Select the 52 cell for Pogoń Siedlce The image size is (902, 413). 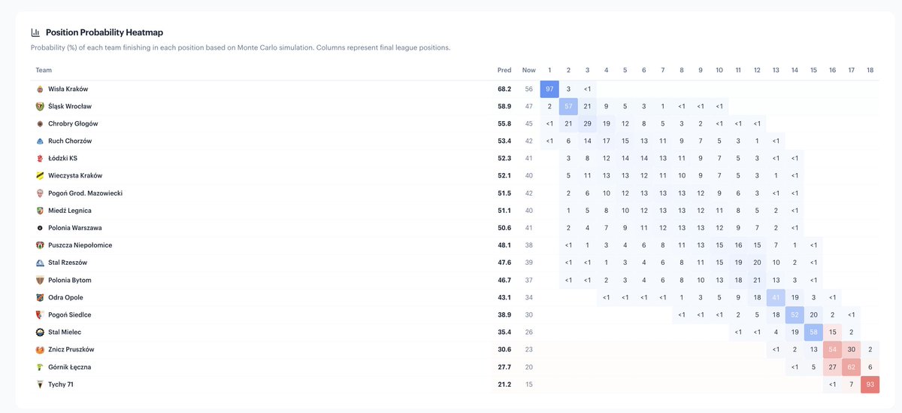pos(795,314)
